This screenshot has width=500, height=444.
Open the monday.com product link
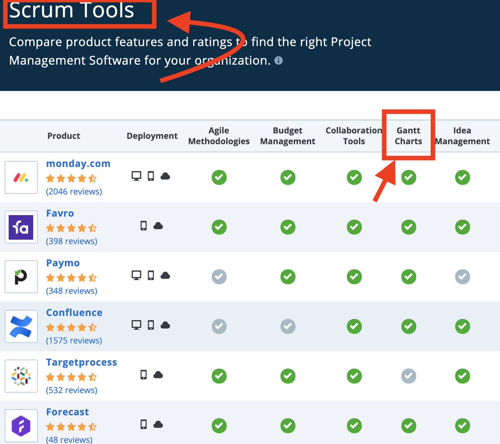[x=78, y=163]
